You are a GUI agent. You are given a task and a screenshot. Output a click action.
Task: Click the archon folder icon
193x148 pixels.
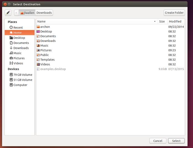tap(38, 27)
